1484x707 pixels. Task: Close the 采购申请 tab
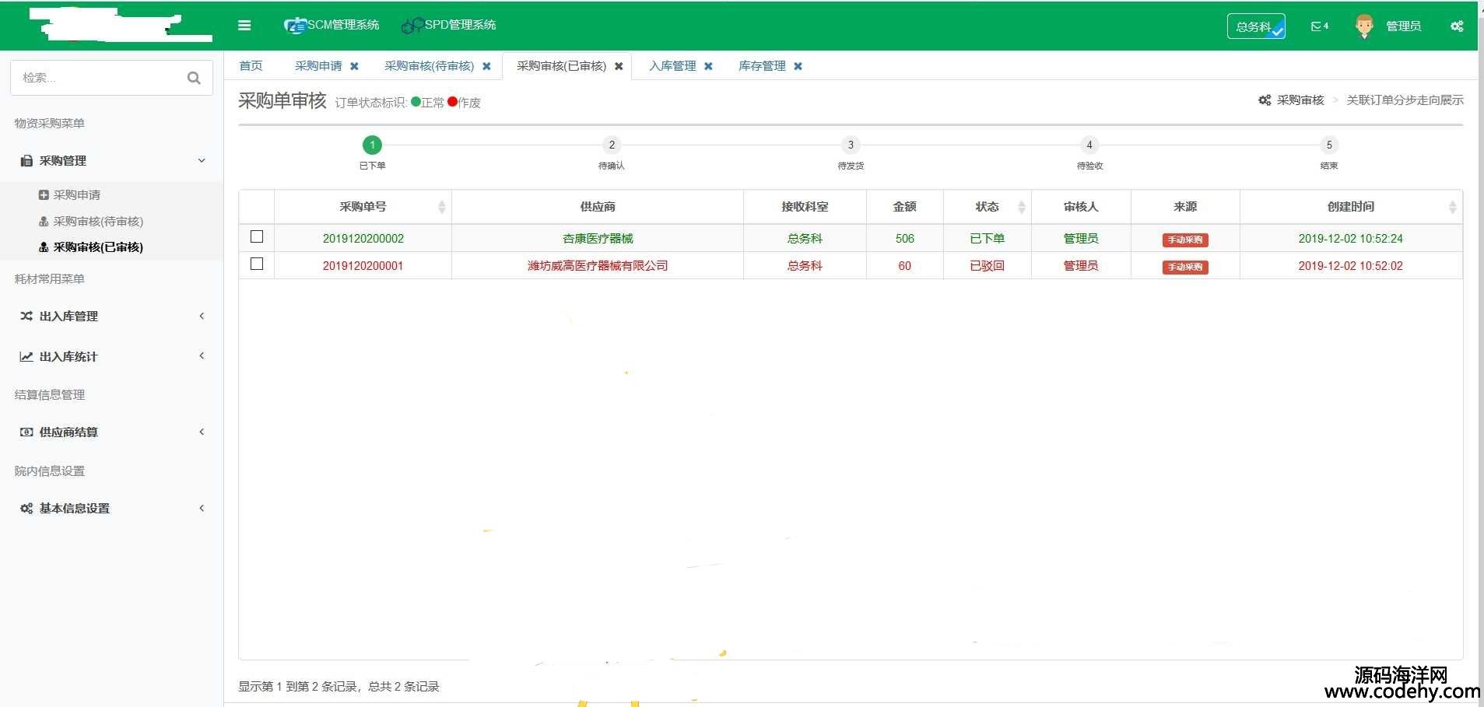tap(354, 66)
